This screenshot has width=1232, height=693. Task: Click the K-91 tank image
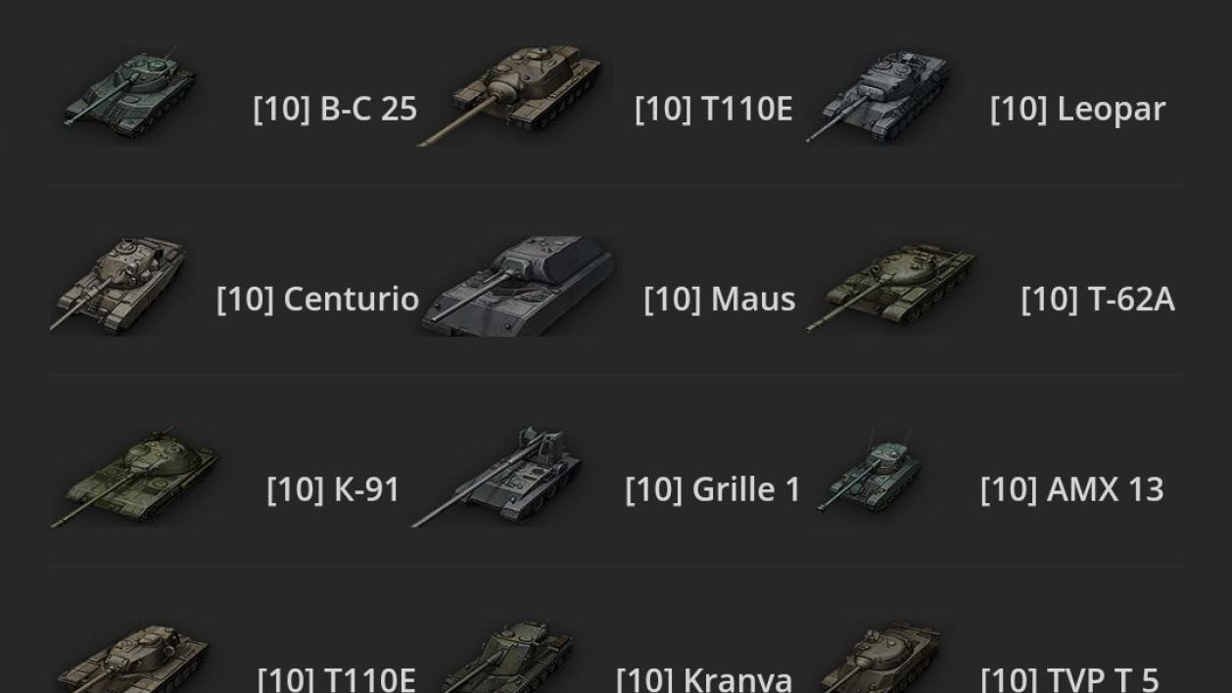[x=135, y=478]
